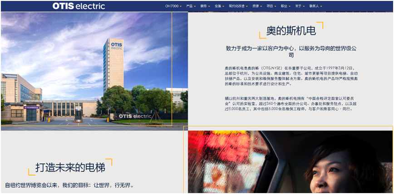This screenshot has height=194, width=394.
Task: Expand the 资源 dropdown
Action: (x=257, y=6)
